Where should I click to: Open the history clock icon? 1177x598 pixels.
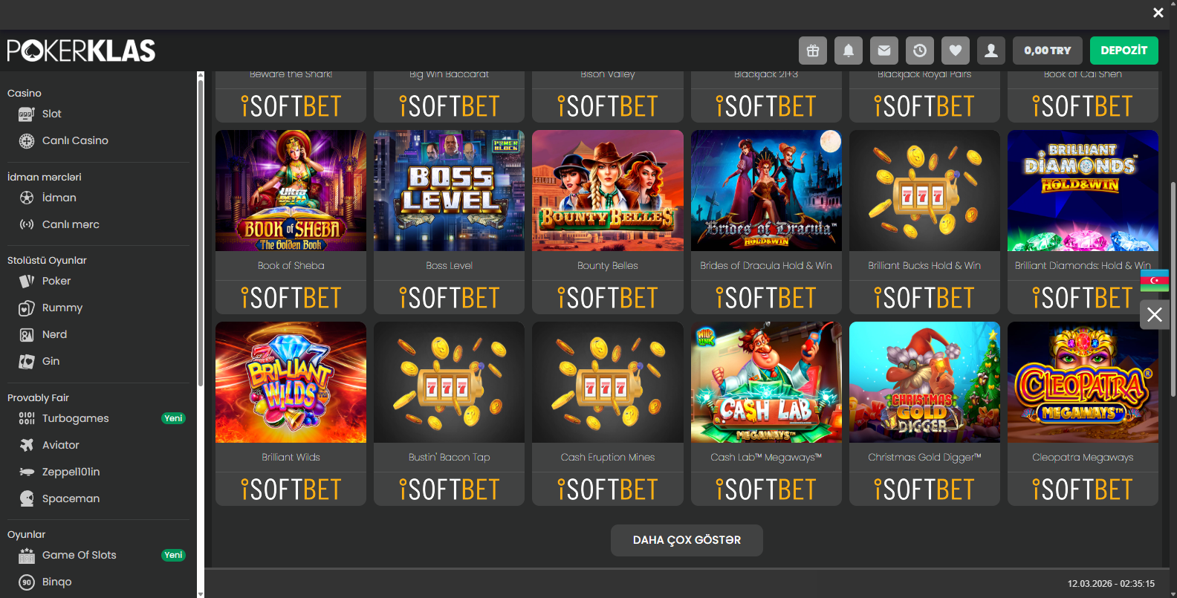click(920, 51)
